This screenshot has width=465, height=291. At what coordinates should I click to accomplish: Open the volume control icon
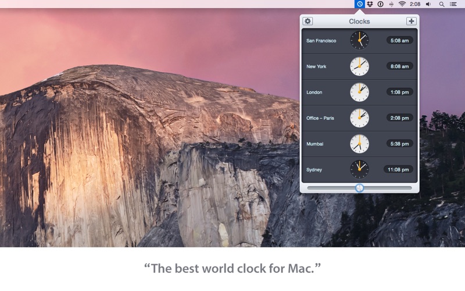point(428,4)
